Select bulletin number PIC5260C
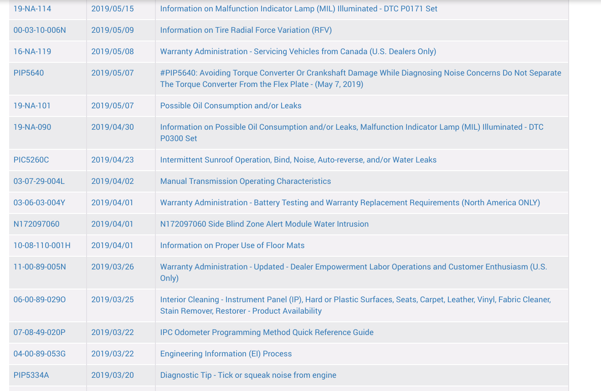 click(31, 160)
